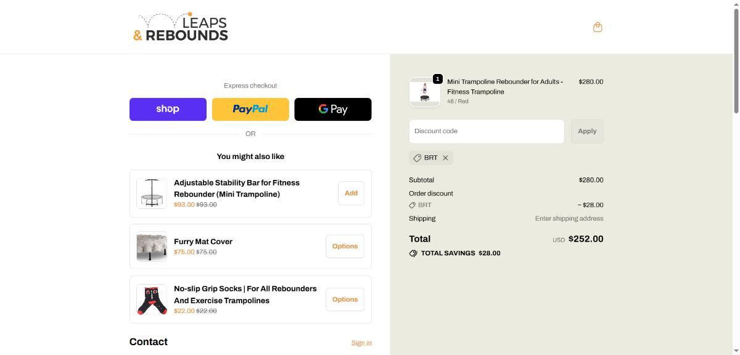Image resolution: width=740 pixels, height=355 pixels.
Task: Click the No-slip Grip Socks thumbnail
Action: point(152,300)
